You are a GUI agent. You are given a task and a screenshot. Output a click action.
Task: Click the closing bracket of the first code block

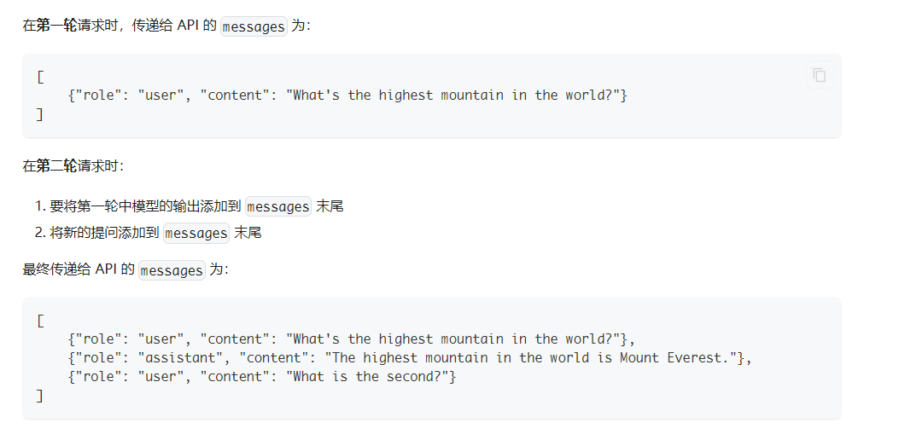pos(40,114)
